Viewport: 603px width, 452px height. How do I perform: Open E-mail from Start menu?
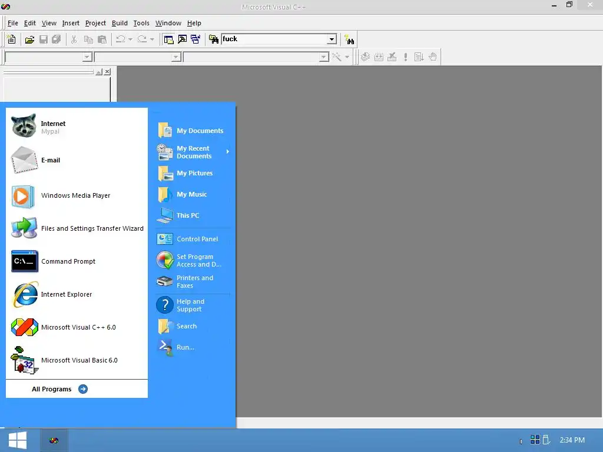click(x=77, y=160)
